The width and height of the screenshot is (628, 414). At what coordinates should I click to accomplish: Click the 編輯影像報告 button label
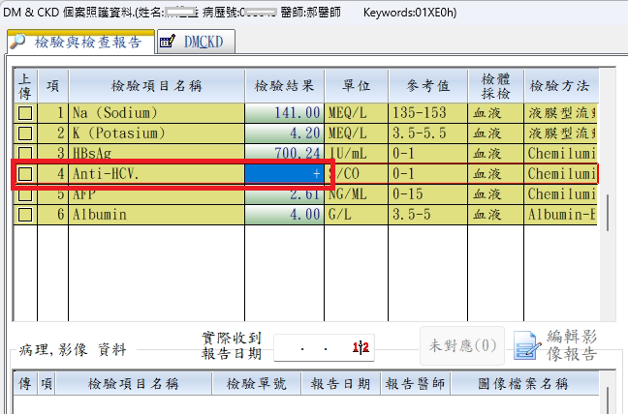tap(570, 345)
